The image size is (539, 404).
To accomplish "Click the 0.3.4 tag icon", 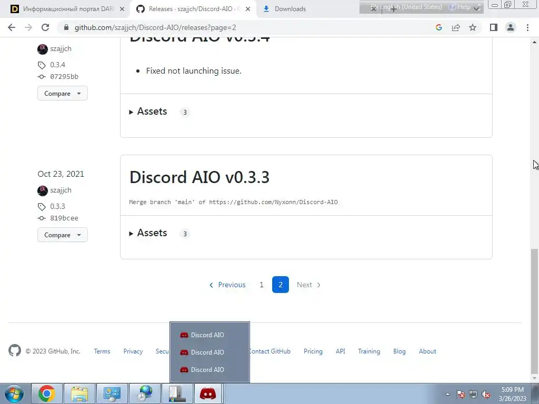I will tap(42, 65).
